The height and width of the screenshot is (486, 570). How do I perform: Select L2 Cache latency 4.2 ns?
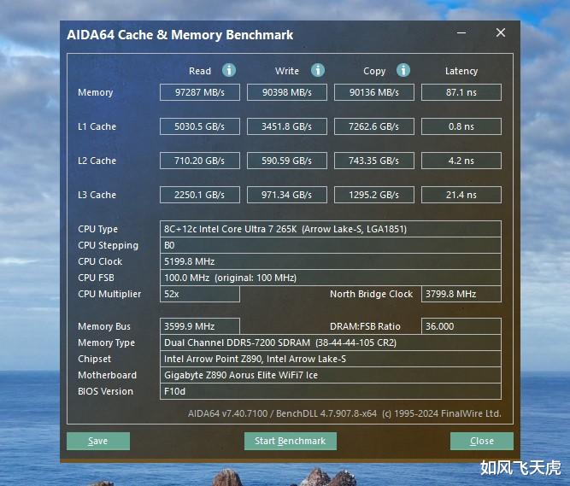(x=461, y=161)
